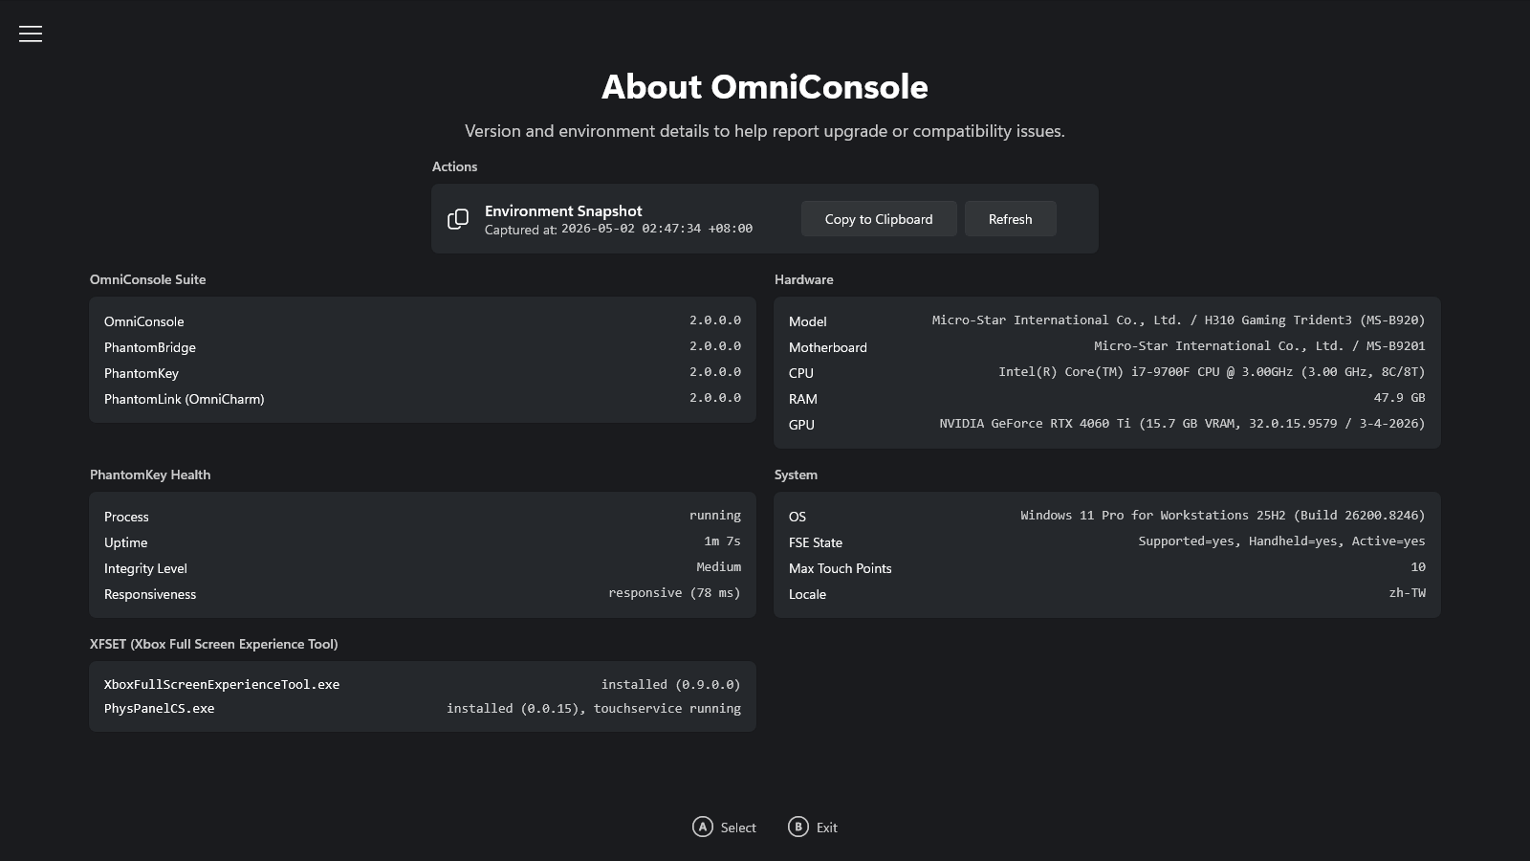The height and width of the screenshot is (861, 1530).
Task: Select the OmniConsole version row label
Action: tap(144, 321)
